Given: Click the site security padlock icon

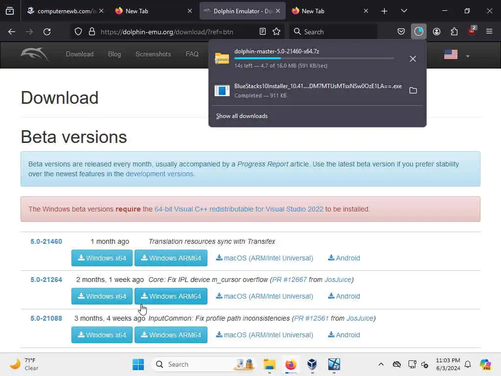Looking at the screenshot, I should click(x=91, y=32).
